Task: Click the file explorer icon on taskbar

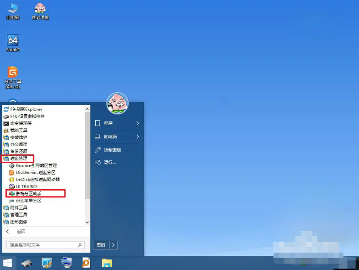Action: pos(107,263)
